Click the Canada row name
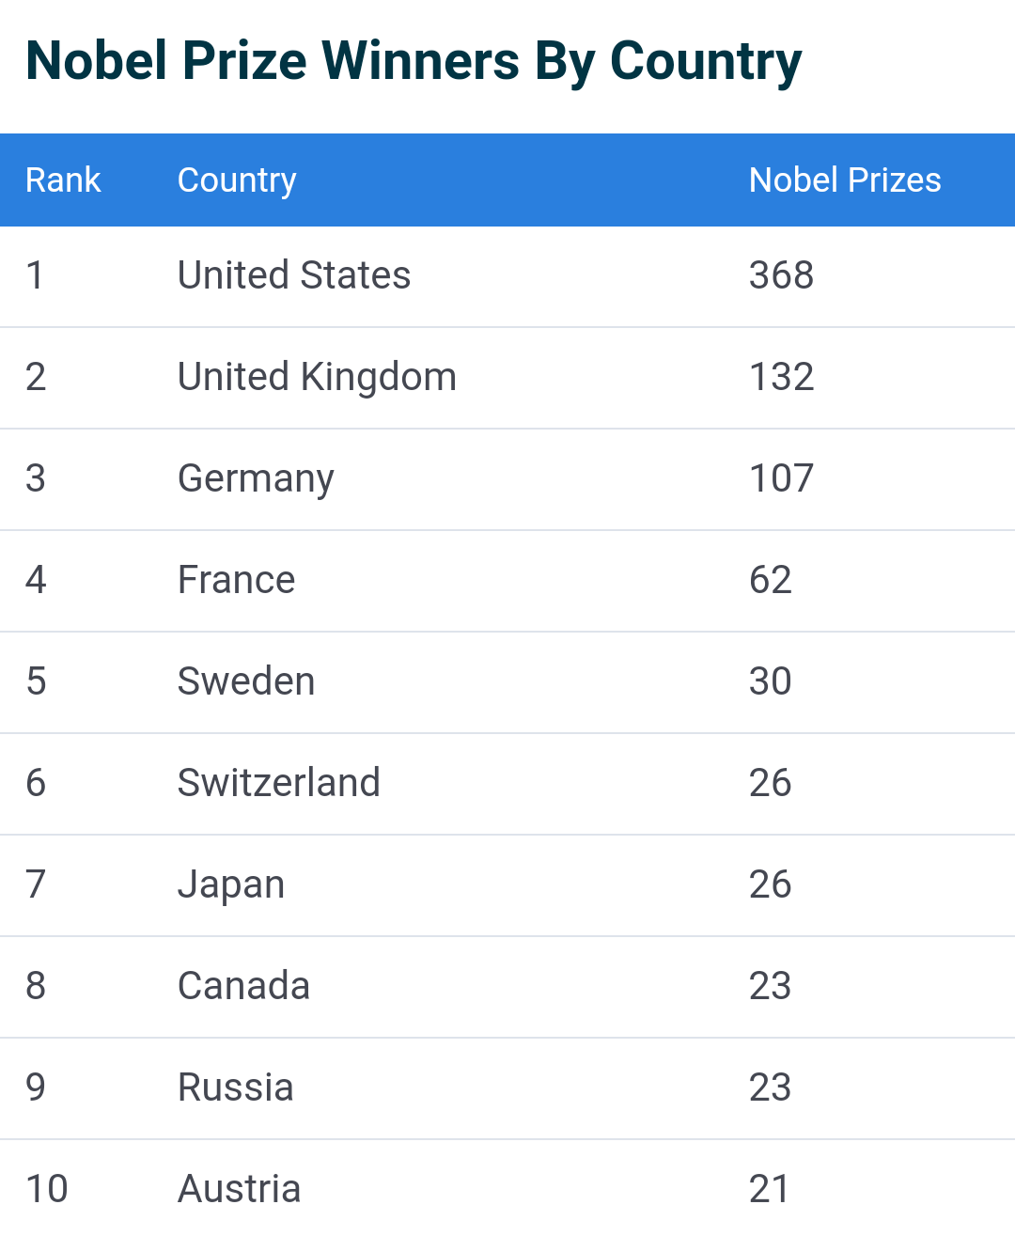Image resolution: width=1015 pixels, height=1236 pixels. coord(243,986)
